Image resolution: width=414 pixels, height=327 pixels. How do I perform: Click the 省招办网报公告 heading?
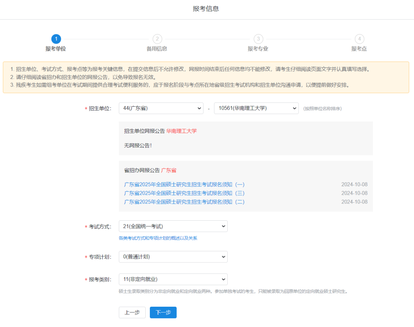(142, 170)
